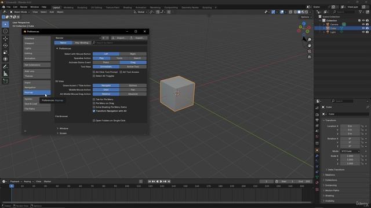Click the Import keymap button
The image size is (371, 208).
119,38
